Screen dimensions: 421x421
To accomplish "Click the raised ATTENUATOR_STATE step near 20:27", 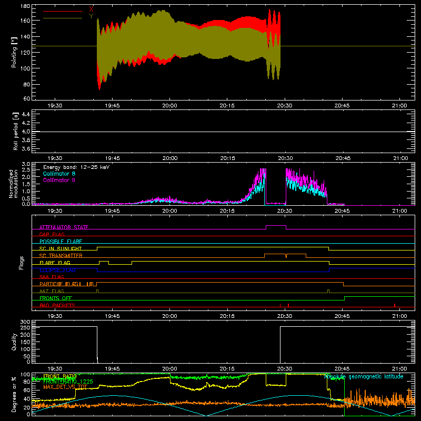I will 276,226.
